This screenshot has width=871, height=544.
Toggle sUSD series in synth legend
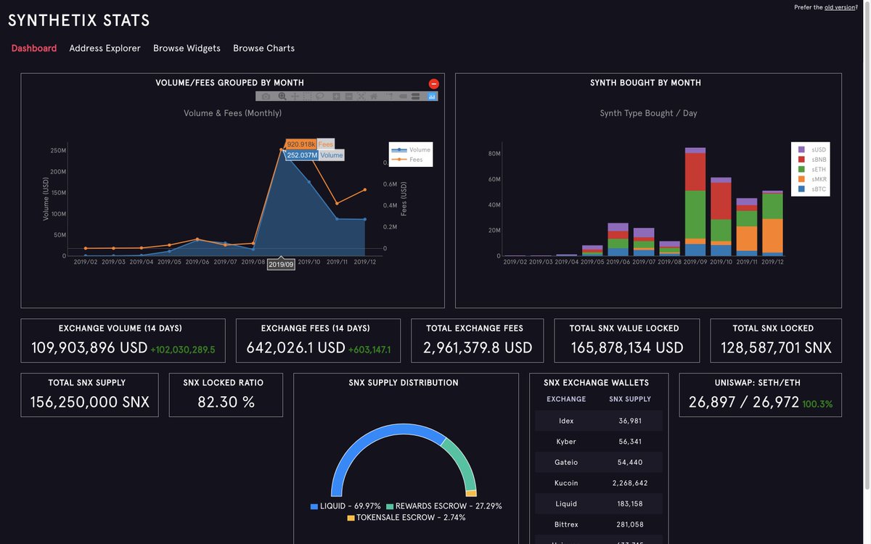[811, 149]
